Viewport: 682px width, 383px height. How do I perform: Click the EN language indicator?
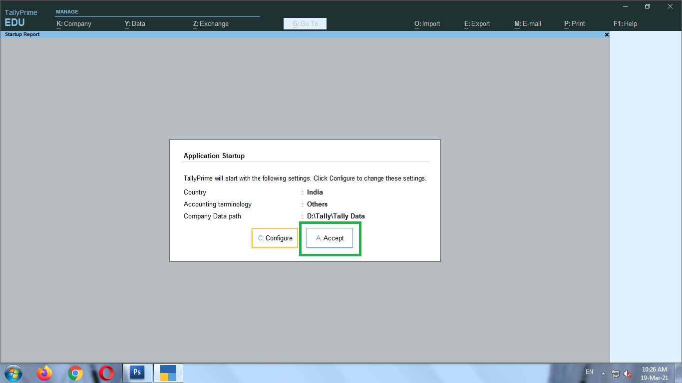(x=589, y=372)
